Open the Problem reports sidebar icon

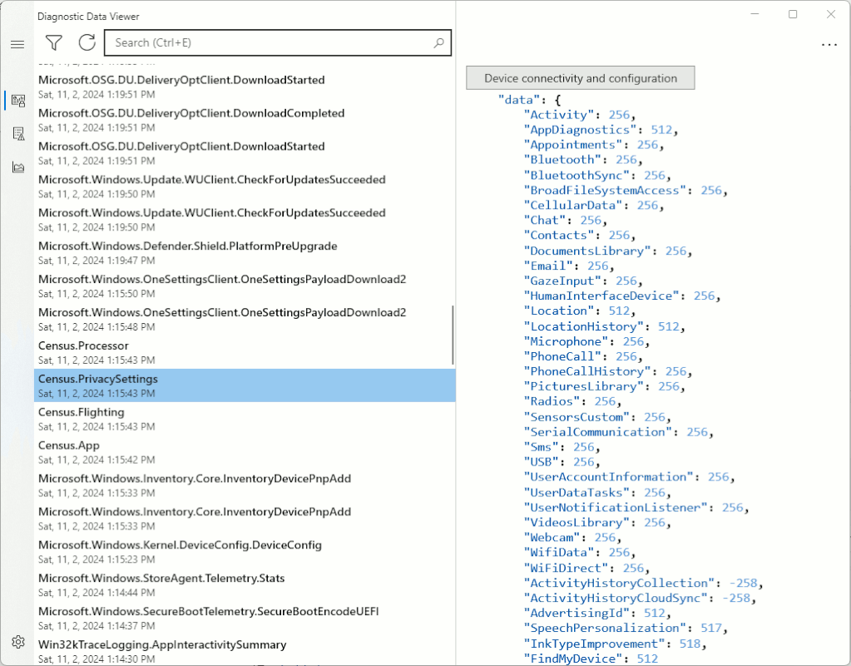(18, 134)
